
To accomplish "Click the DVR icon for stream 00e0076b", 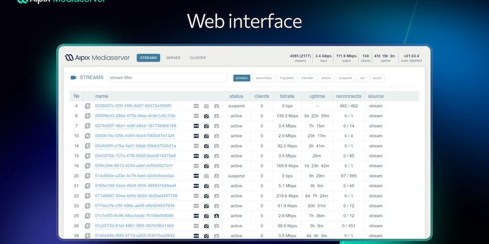I will [x=196, y=156].
